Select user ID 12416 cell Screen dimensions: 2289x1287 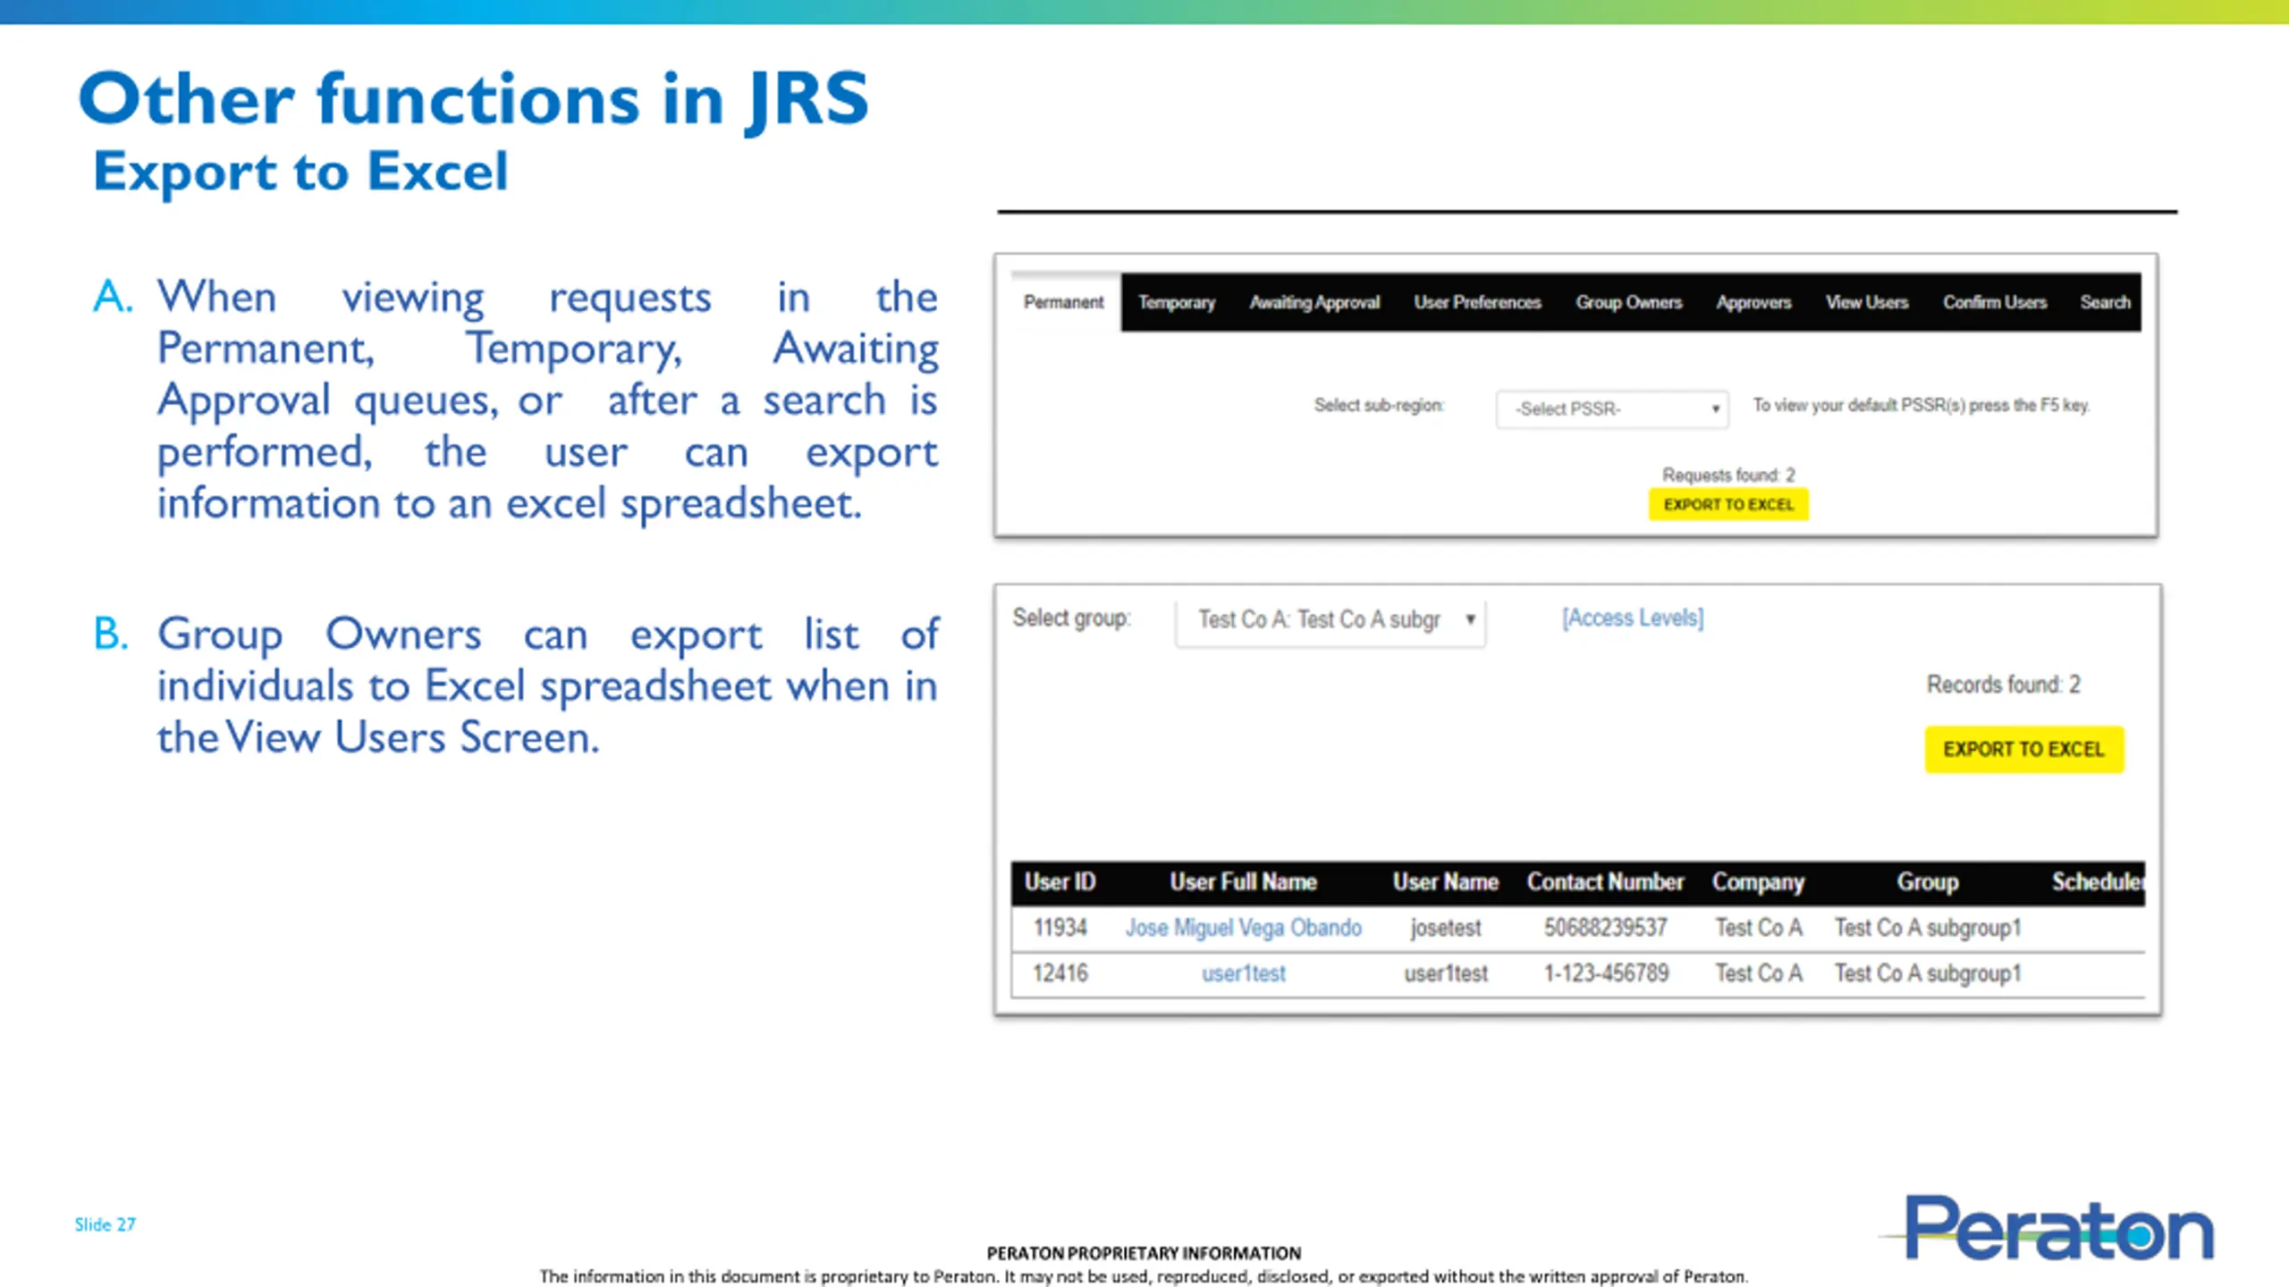[1060, 973]
